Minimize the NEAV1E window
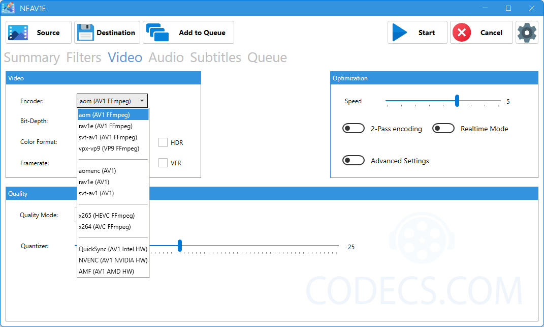 (485, 8)
